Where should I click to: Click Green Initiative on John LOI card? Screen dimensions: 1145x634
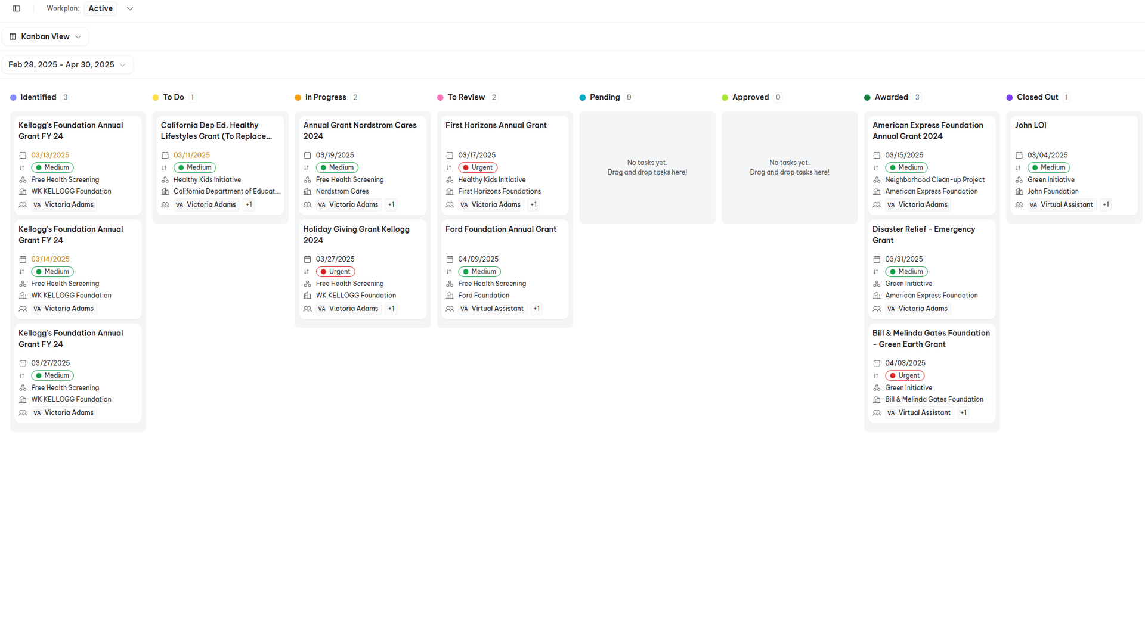[x=1051, y=180]
